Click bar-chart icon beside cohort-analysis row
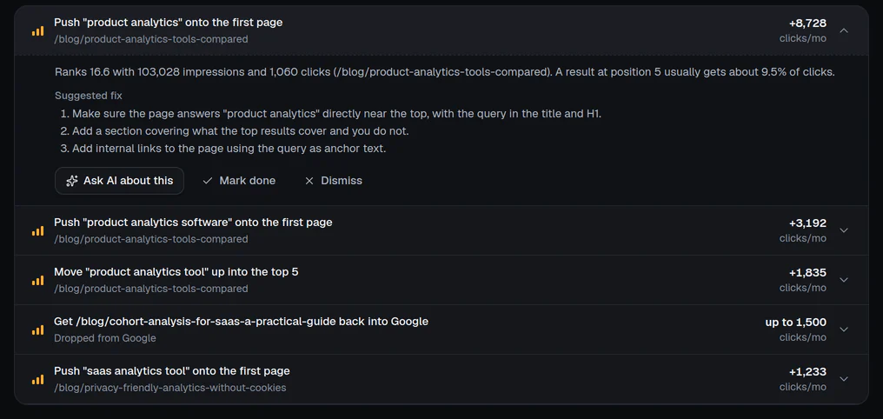This screenshot has width=883, height=419. (37, 329)
